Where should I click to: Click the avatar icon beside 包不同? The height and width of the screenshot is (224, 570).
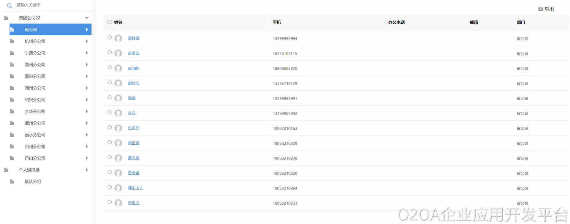(x=119, y=128)
